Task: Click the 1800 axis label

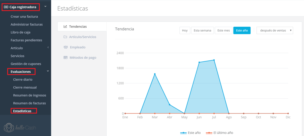Action: (120, 68)
